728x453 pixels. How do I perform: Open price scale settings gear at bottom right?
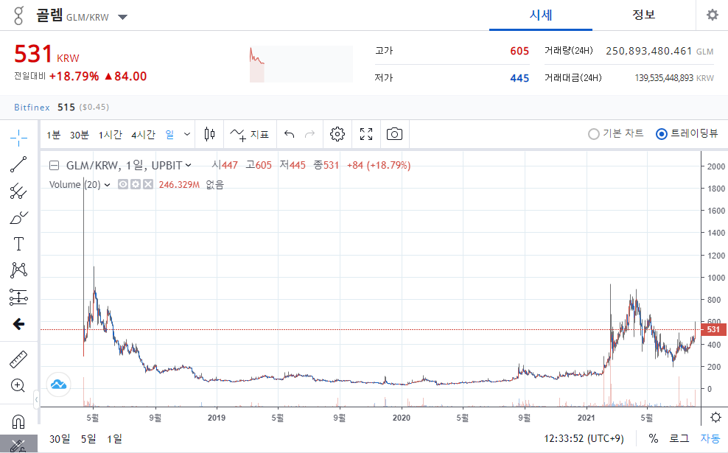715,417
